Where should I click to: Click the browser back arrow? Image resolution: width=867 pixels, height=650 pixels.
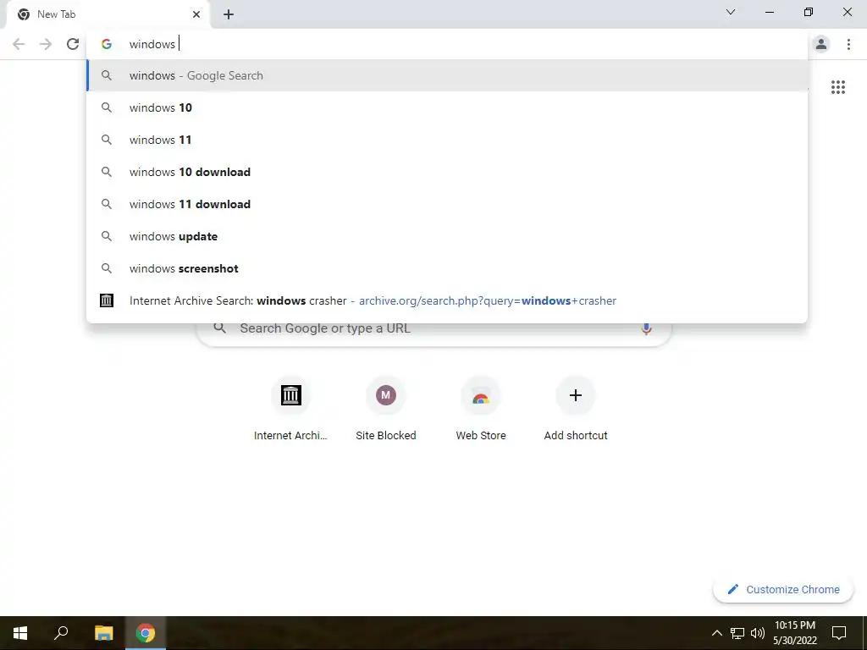(x=19, y=44)
